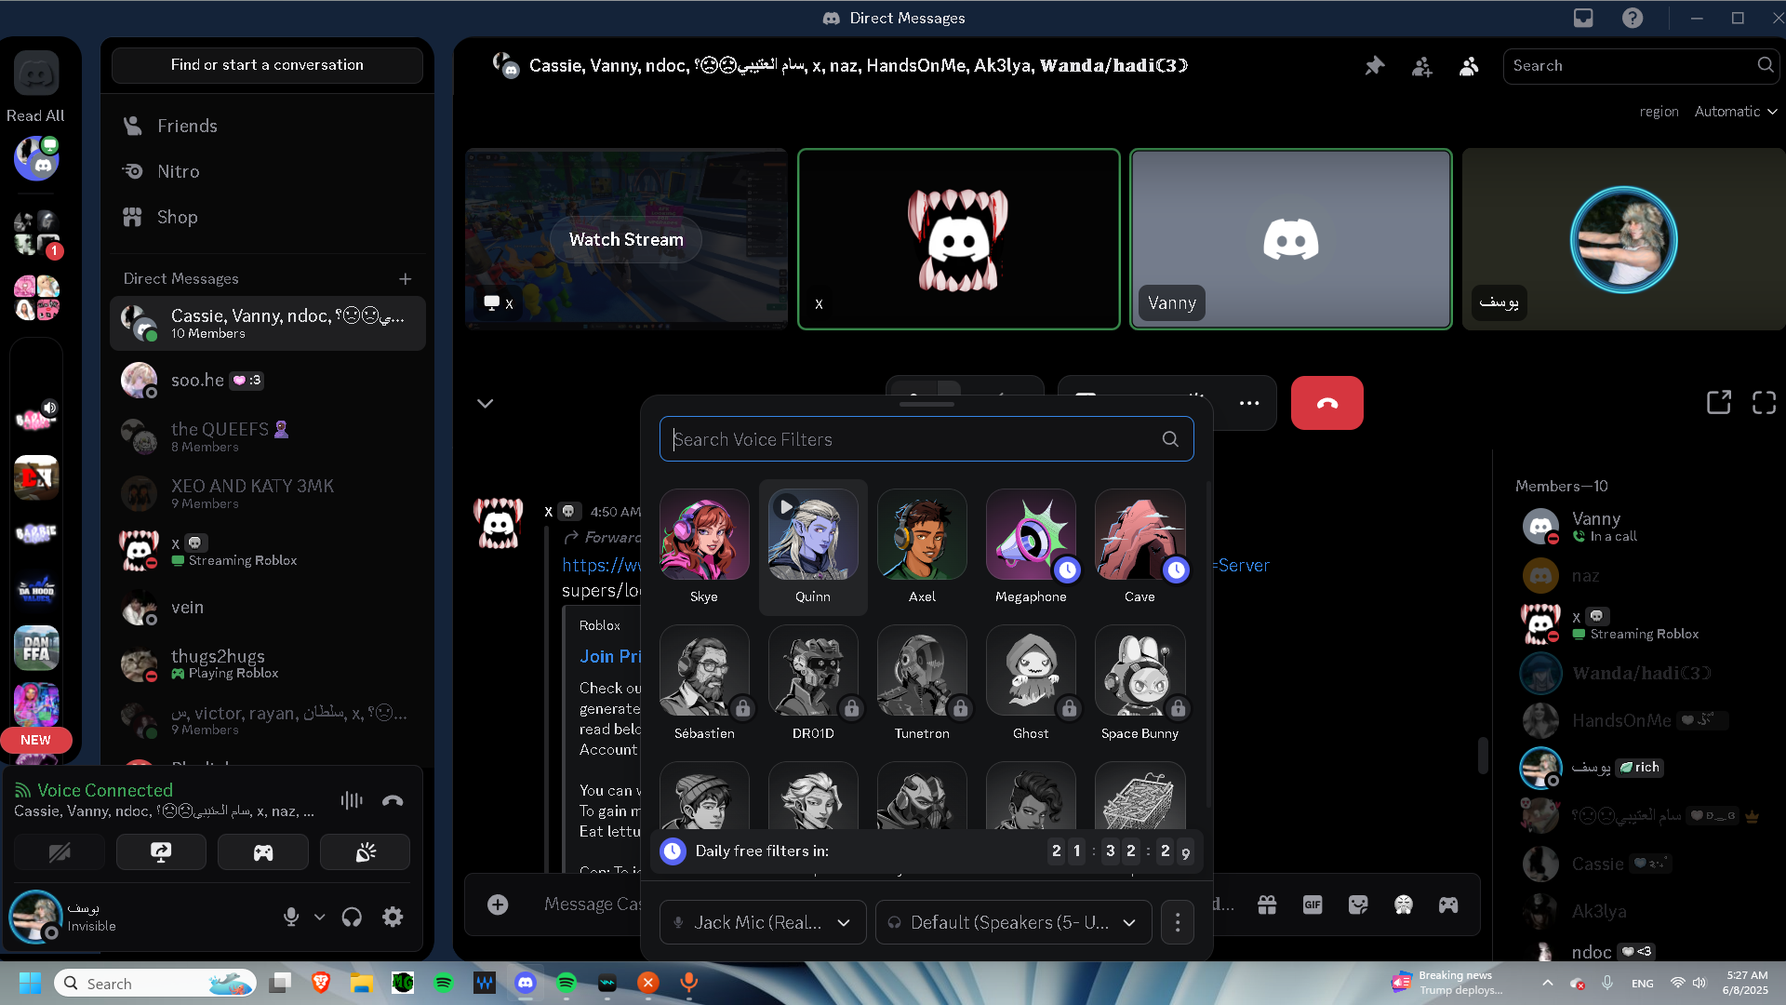Open pinned messages
The height and width of the screenshot is (1005, 1786).
pos(1375,66)
